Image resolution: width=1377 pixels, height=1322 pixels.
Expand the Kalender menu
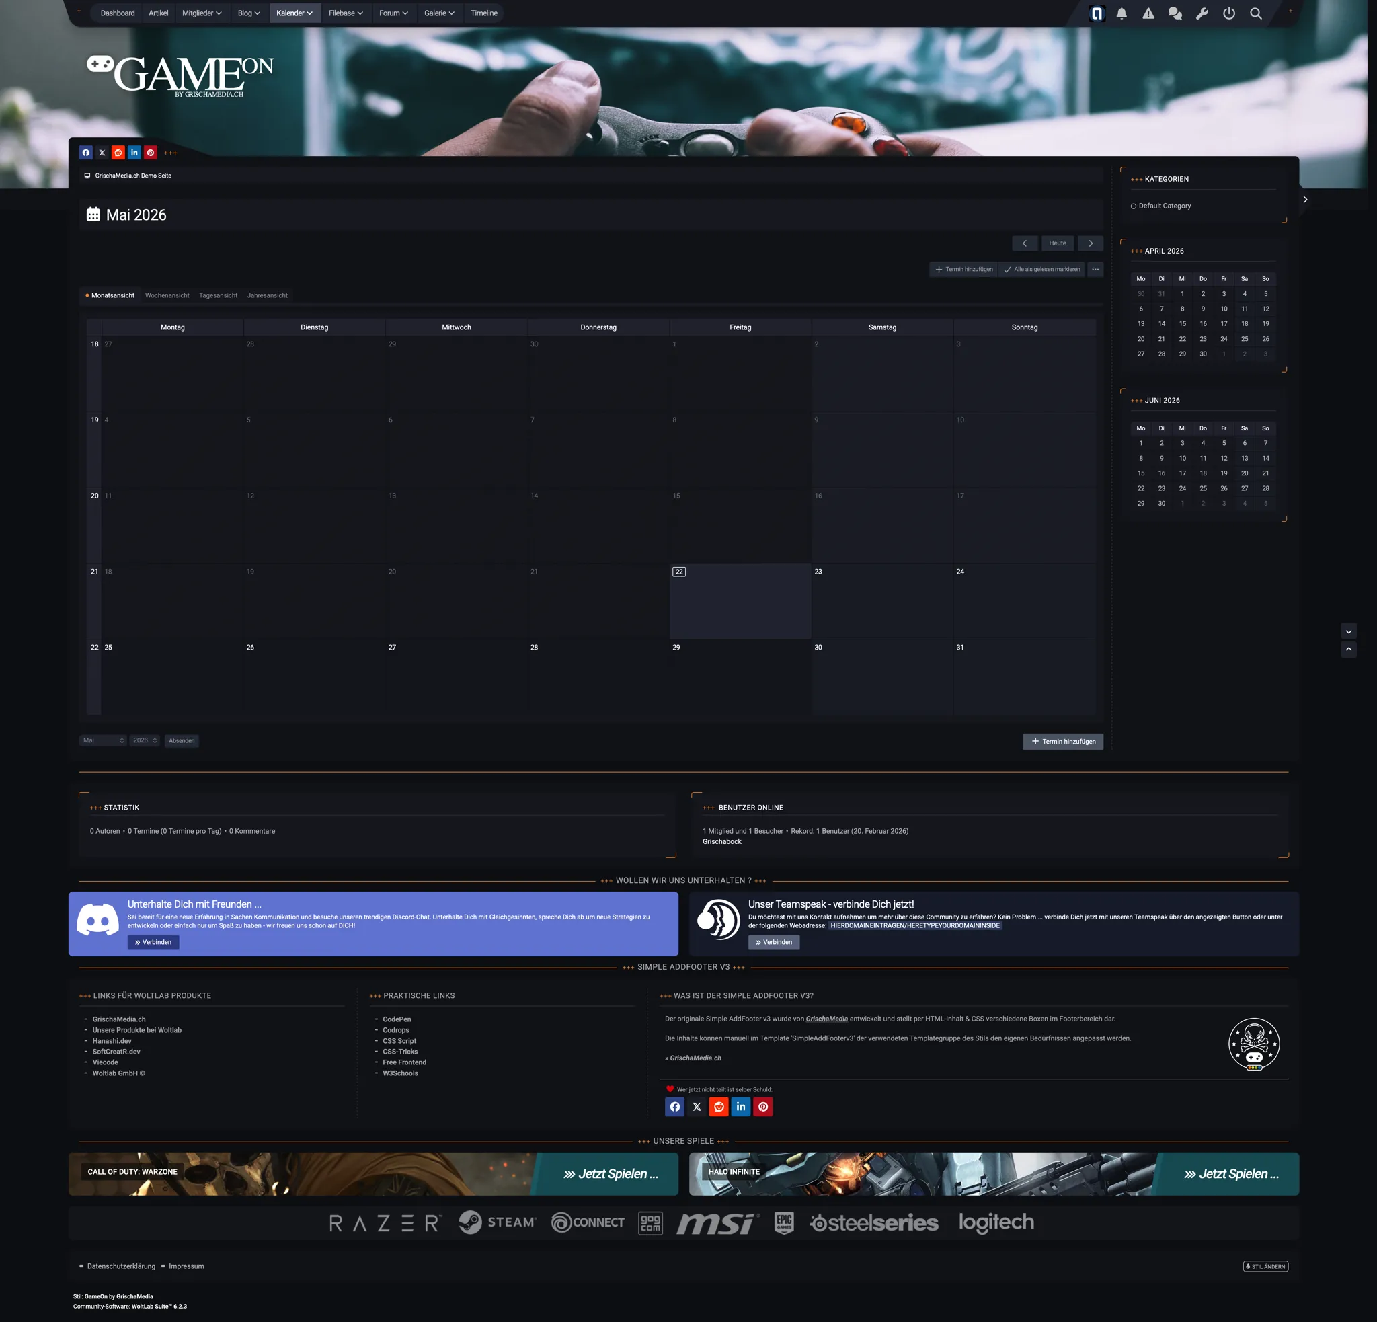294,13
